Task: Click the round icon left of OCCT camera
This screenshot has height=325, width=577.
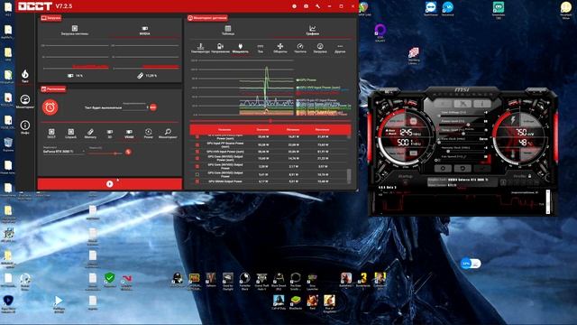Action: [294, 6]
